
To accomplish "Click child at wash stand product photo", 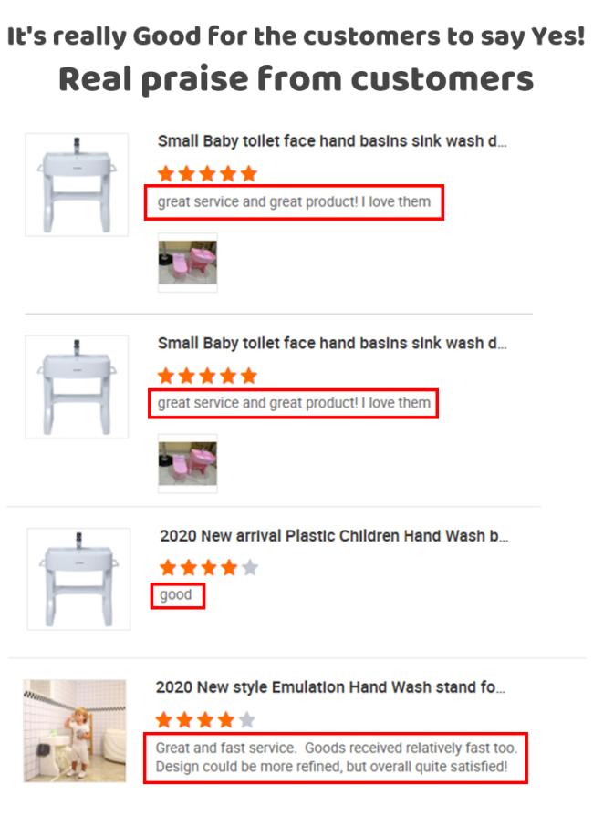I will pos(75,730).
